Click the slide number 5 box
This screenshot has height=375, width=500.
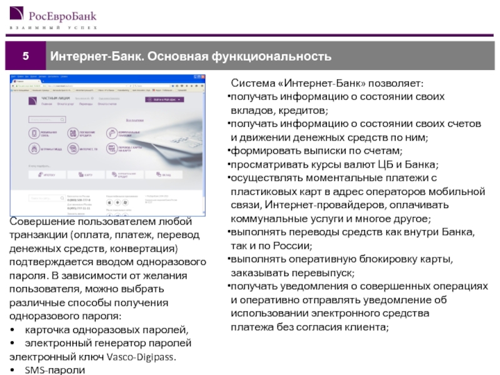click(26, 56)
